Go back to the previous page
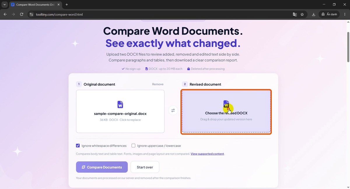 (5, 14)
